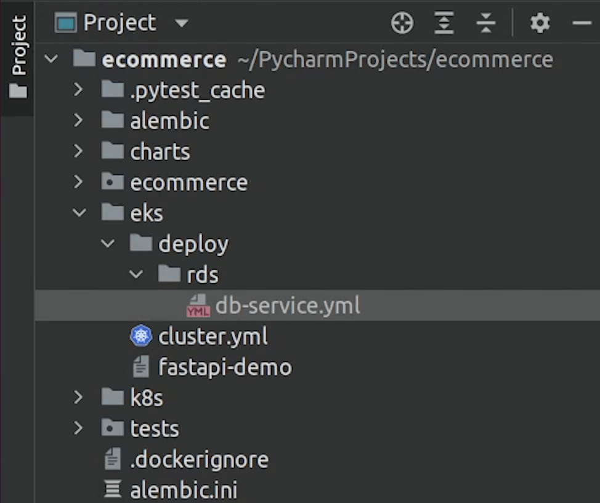Select the charts folder
Viewport: 600px width, 503px height.
pyautogui.click(x=160, y=151)
